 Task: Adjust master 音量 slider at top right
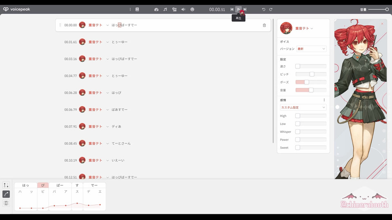pyautogui.click(x=379, y=9)
